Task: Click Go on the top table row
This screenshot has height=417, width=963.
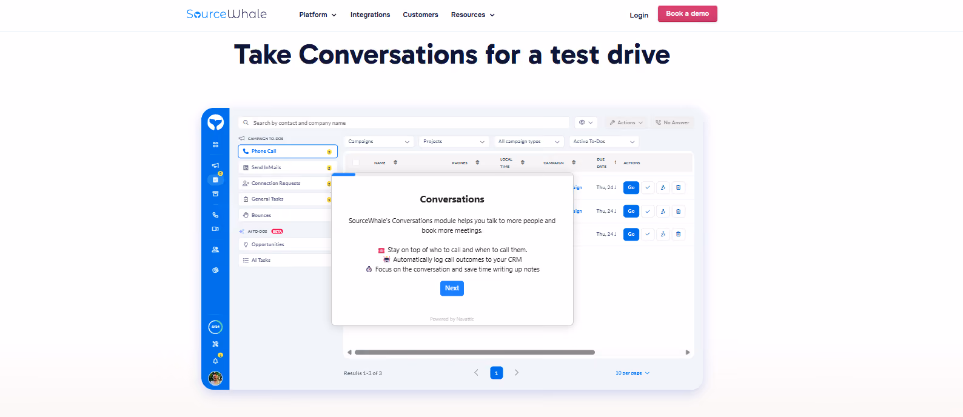Action: click(631, 187)
